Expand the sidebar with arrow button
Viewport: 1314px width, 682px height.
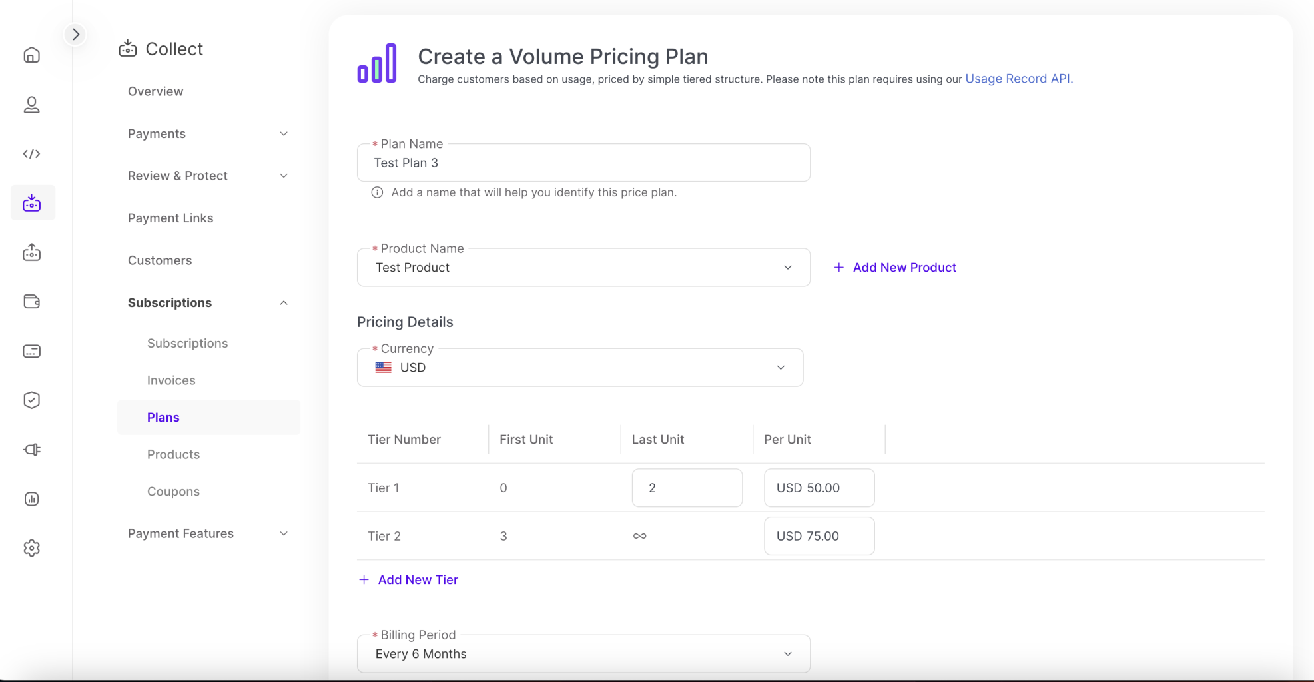(x=75, y=34)
